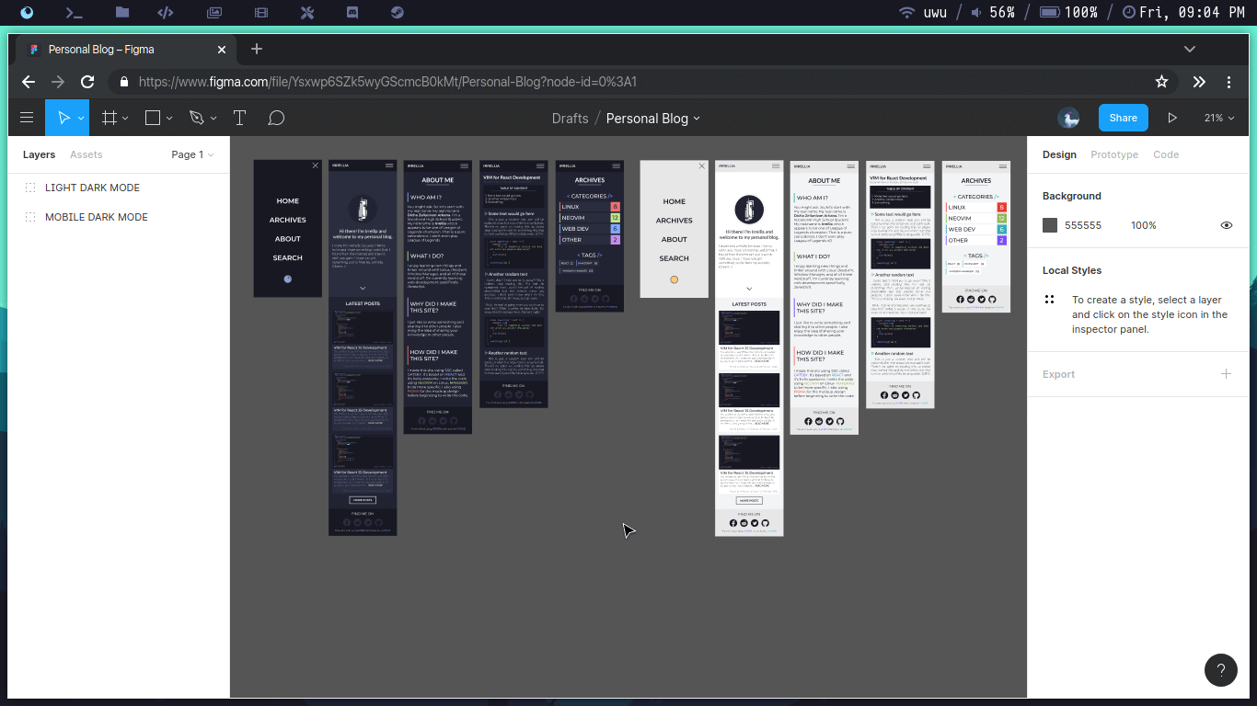The image size is (1257, 706).
Task: Open the Figma main menu
Action: coord(27,118)
